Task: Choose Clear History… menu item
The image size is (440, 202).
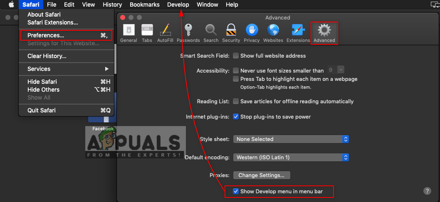Action: [x=67, y=56]
